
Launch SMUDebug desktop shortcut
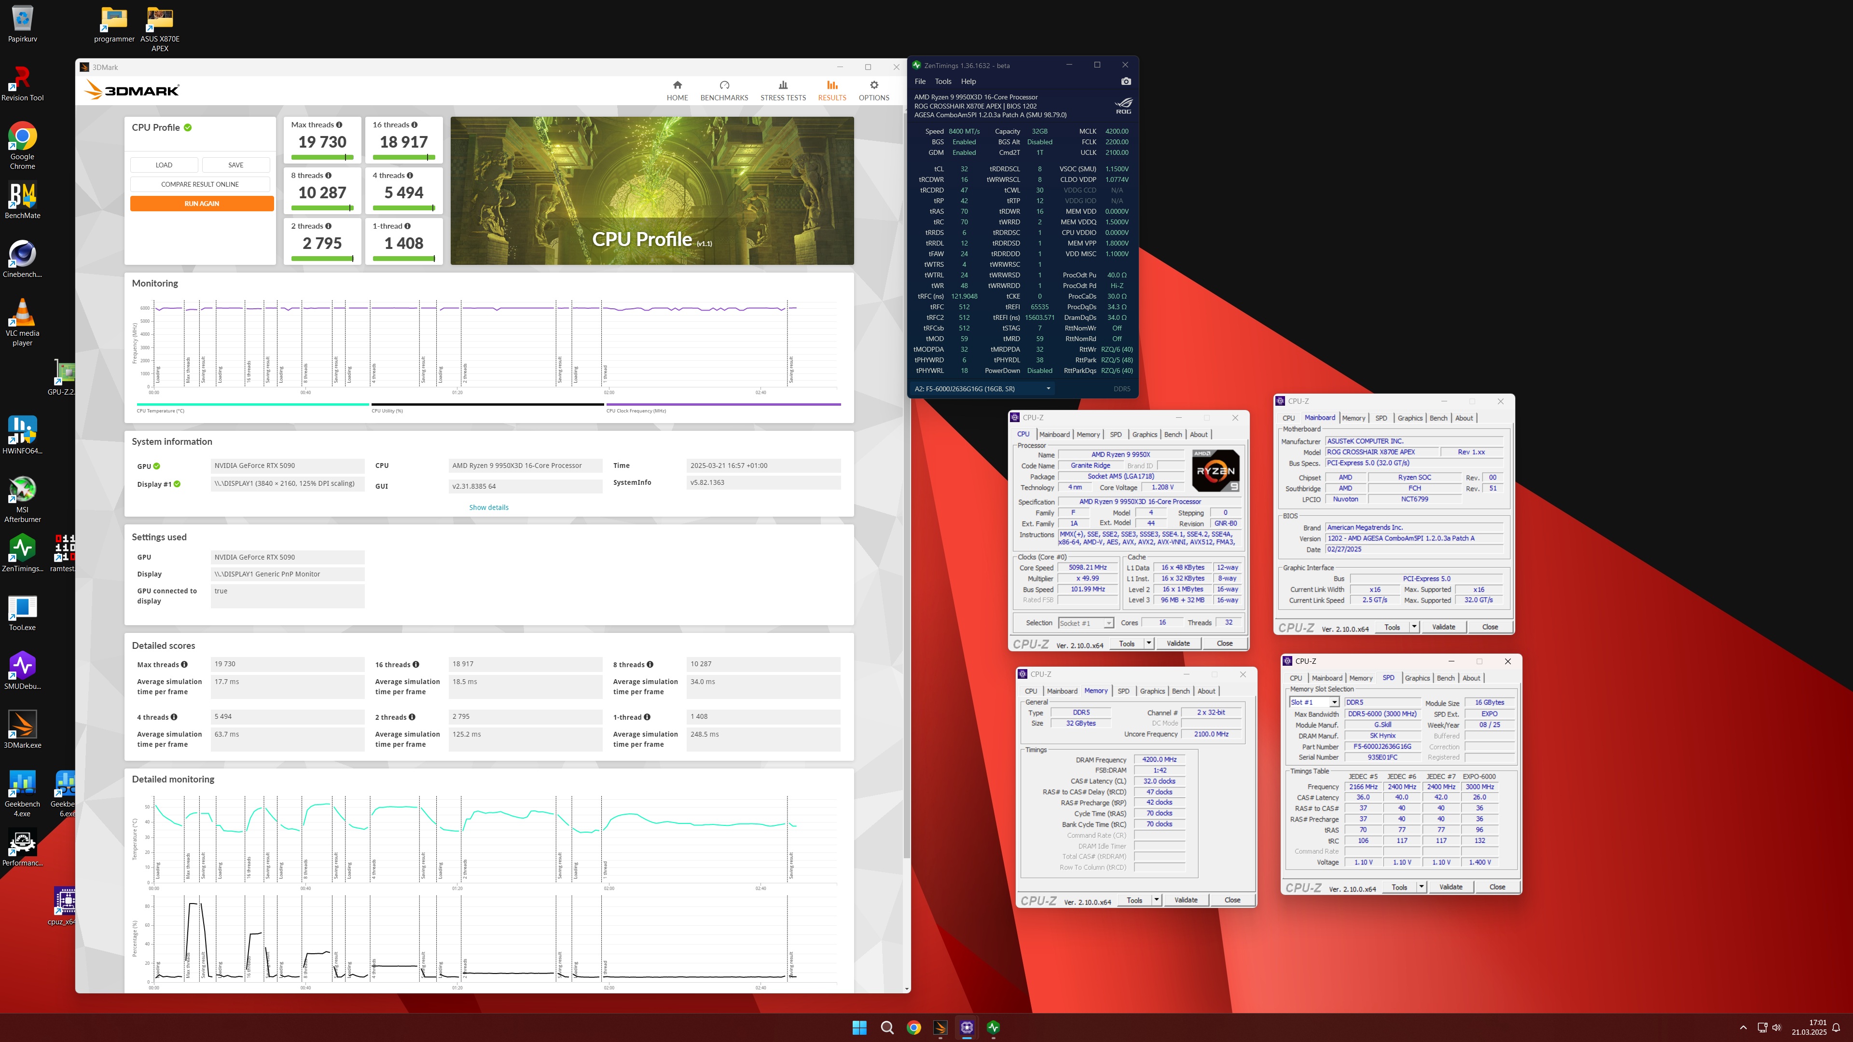pyautogui.click(x=22, y=671)
